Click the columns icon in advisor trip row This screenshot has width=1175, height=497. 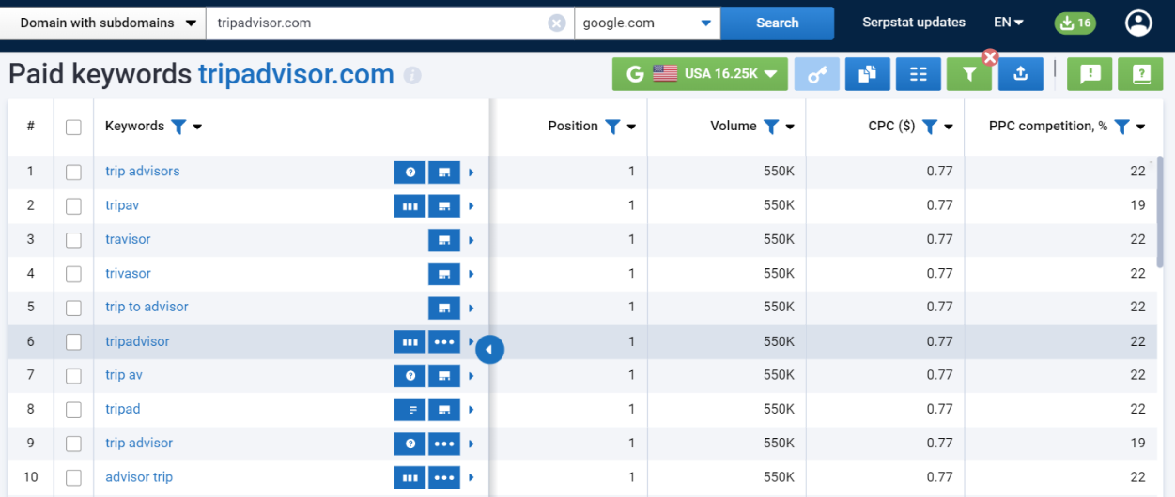(x=410, y=477)
